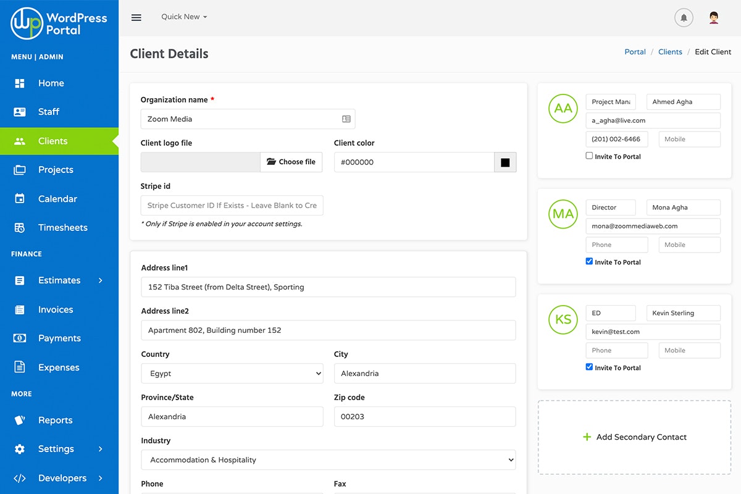The height and width of the screenshot is (494, 741).
Task: Click the Choose file button
Action: [x=291, y=162]
